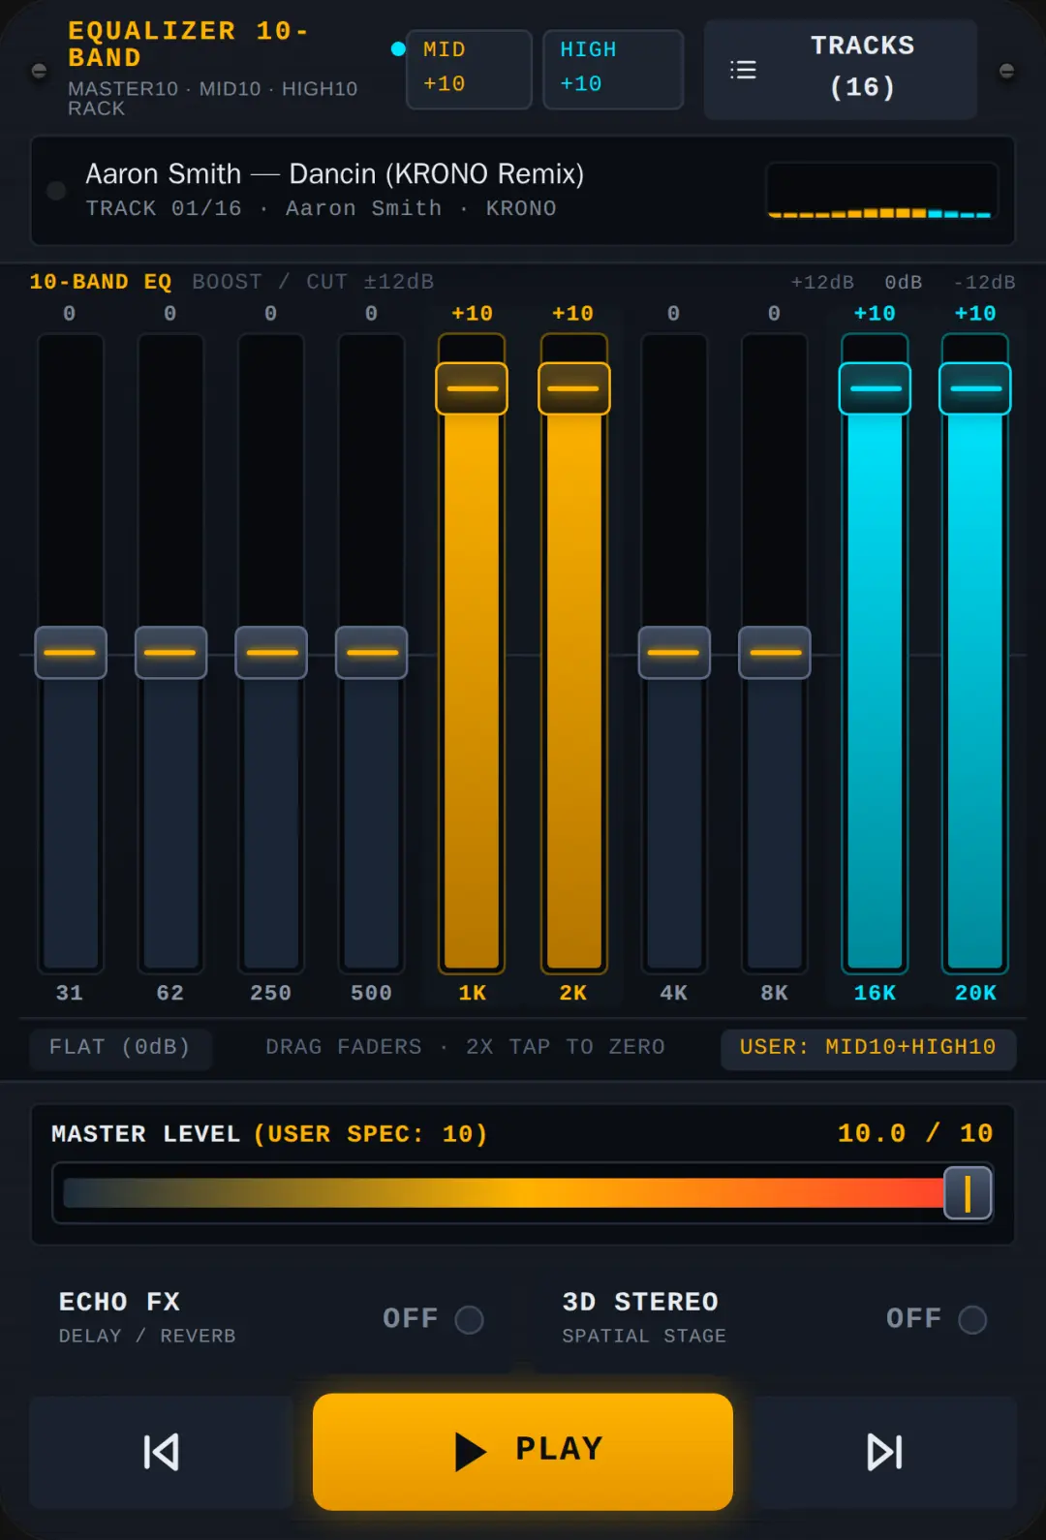
Task: Open the TRACKS (16) list
Action: pos(840,69)
